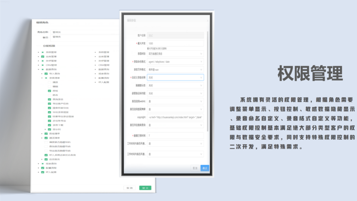The image size is (357, 201).
Task: Expand the 系统管理 tree node arrow
Action: pos(38,52)
